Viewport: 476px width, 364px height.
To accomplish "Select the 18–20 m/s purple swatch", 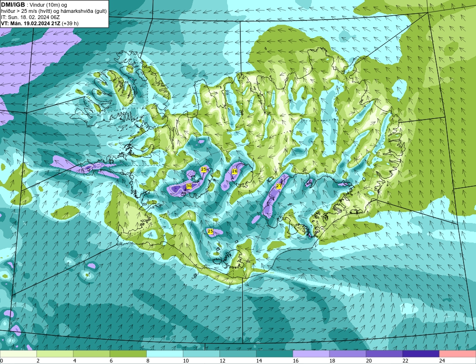I will (347, 354).
